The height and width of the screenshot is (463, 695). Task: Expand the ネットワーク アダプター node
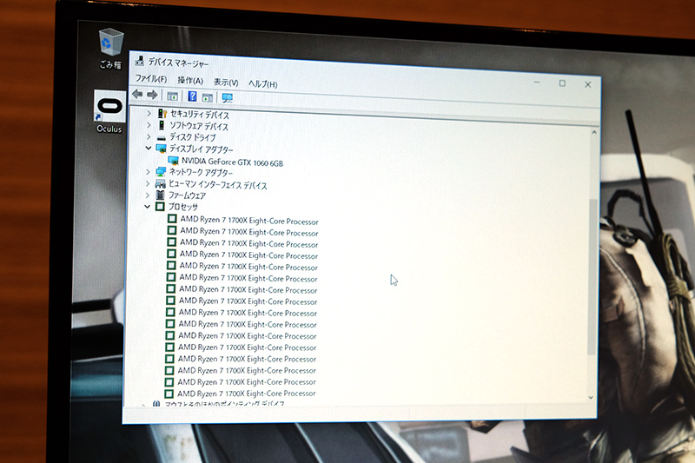pos(148,171)
